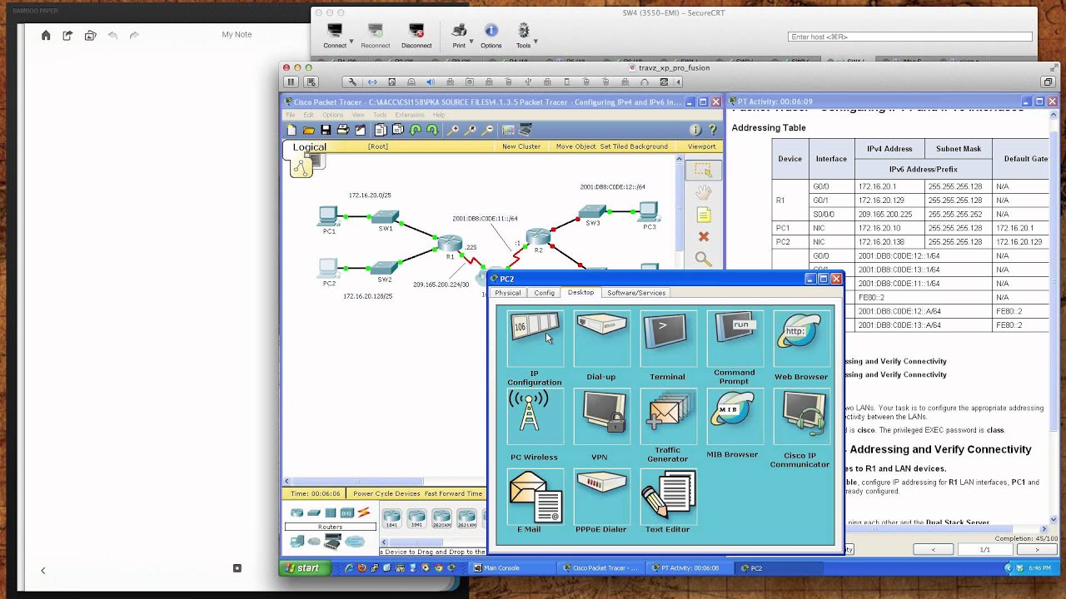Open the Dial-up app icon
Image resolution: width=1066 pixels, height=599 pixels.
(x=601, y=339)
